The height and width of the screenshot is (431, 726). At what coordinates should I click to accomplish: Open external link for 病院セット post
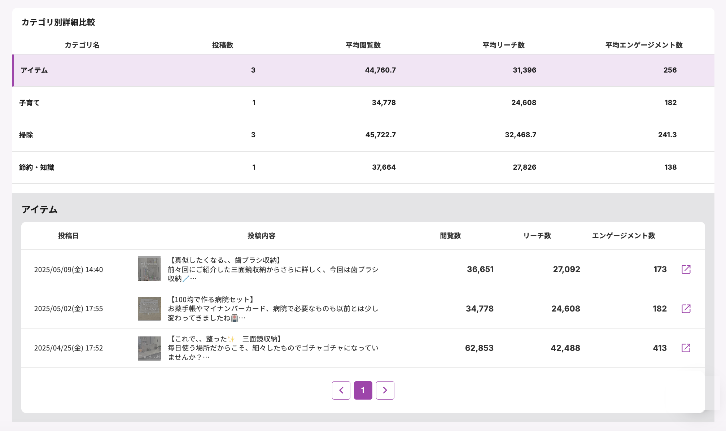click(686, 309)
